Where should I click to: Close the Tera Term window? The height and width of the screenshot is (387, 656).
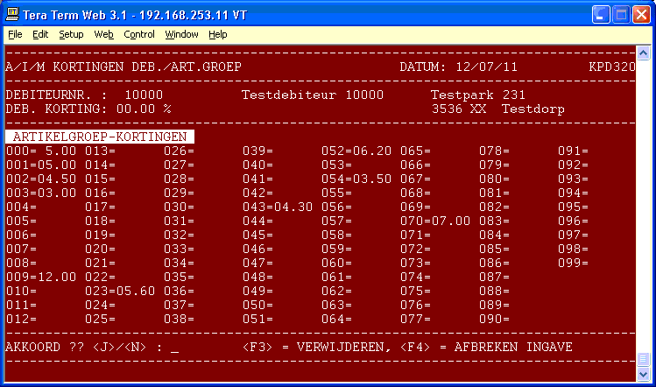click(x=641, y=14)
